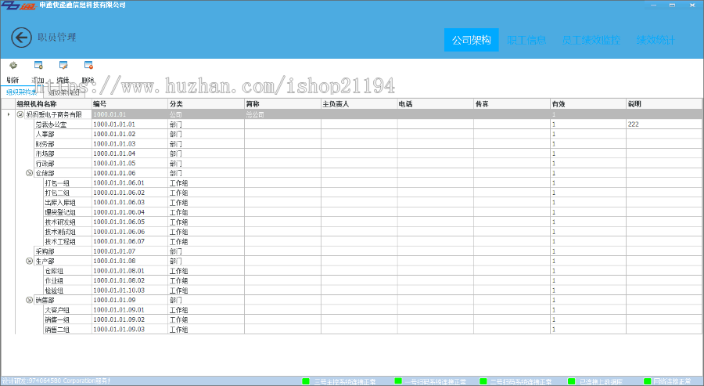Sort by 编号 column header

pyautogui.click(x=130, y=104)
